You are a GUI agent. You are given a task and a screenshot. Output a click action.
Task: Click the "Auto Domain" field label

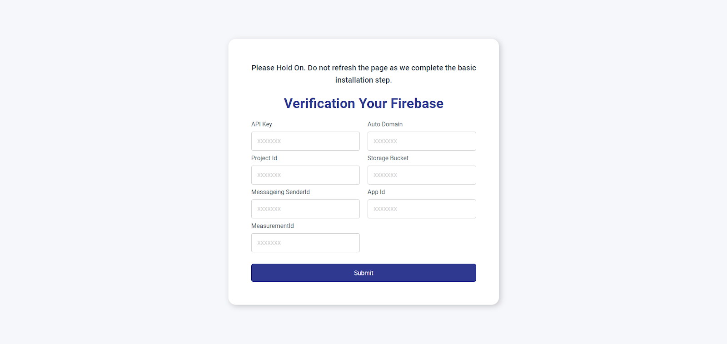tap(385, 124)
